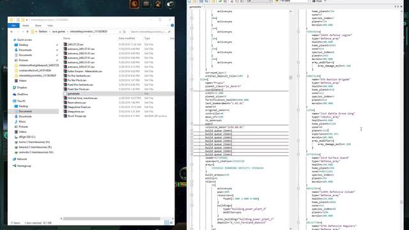The width and height of the screenshot is (409, 230).
Task: Click the address bar refresh icon
Action: [x=125, y=32]
